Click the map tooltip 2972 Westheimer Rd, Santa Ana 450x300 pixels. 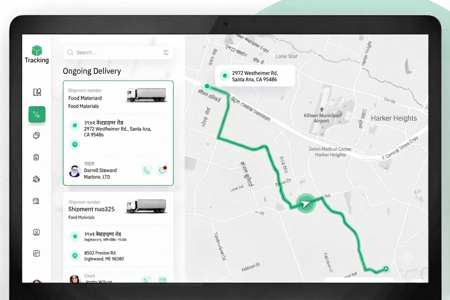pos(255,76)
